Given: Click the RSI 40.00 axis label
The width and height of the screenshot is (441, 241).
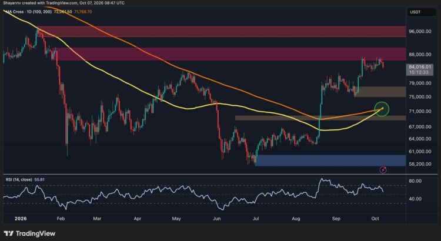Looking at the screenshot, I should coord(415,199).
